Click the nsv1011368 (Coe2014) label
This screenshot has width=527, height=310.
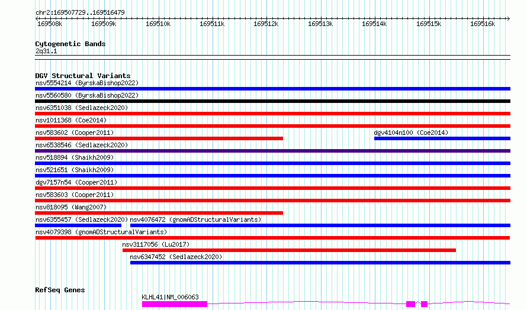pos(71,120)
